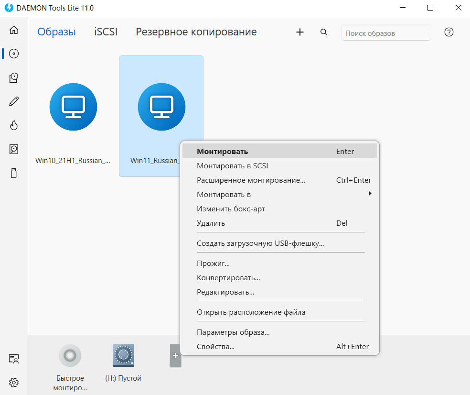Choose Свойства... in the context menu
This screenshot has height=395, width=470.
(x=279, y=347)
